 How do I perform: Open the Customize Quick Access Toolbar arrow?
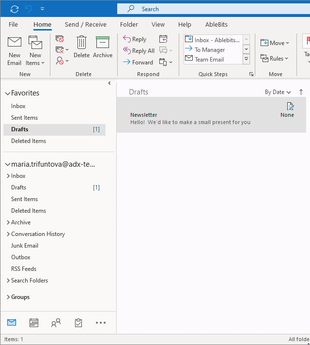[43, 9]
